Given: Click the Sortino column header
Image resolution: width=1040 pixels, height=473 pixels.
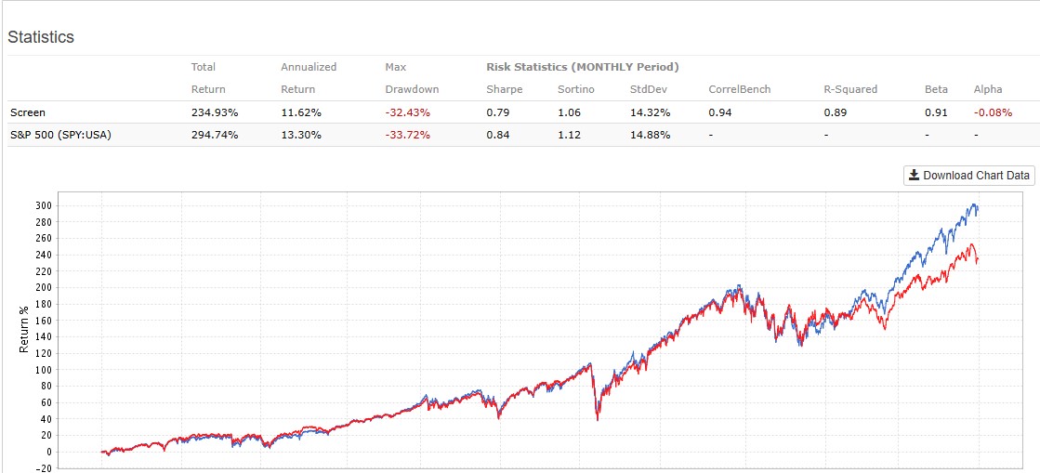Looking at the screenshot, I should pyautogui.click(x=576, y=89).
